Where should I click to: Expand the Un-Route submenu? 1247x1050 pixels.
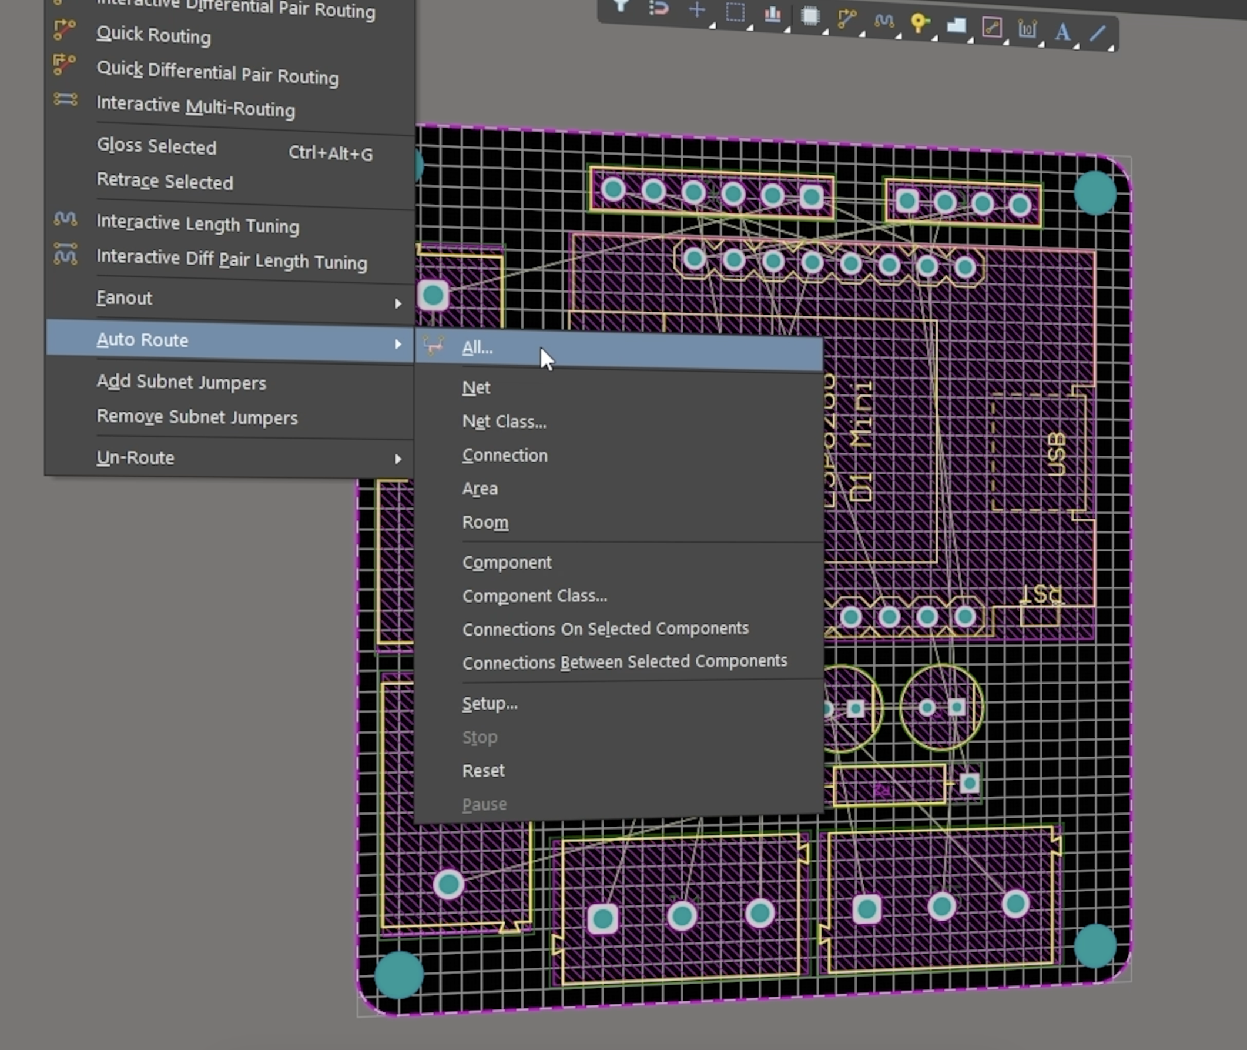pyautogui.click(x=397, y=459)
